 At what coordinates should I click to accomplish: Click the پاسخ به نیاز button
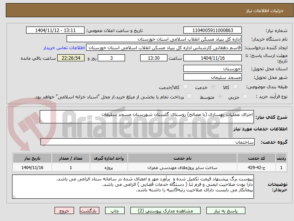tap(225, 211)
